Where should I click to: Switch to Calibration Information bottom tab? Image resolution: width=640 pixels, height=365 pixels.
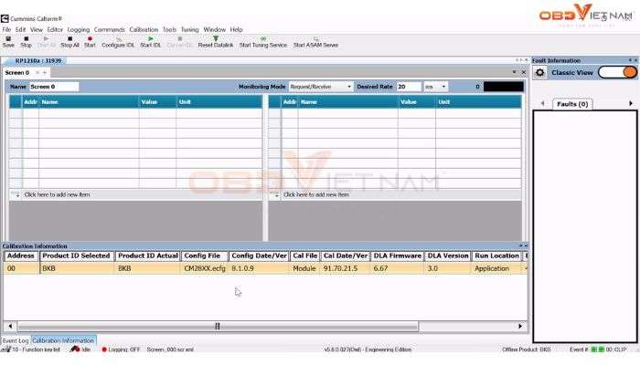pos(63,340)
